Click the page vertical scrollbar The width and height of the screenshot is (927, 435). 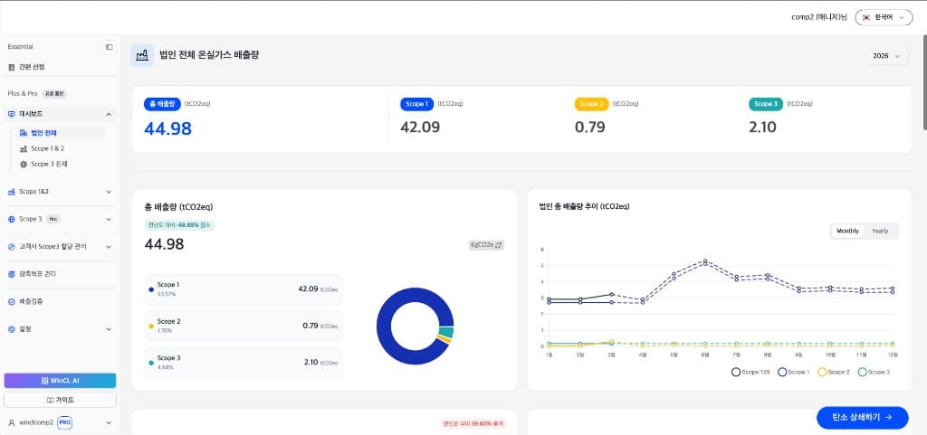[x=924, y=82]
